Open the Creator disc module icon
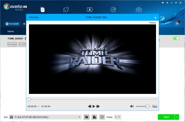The width and height of the screenshot is (185, 122). tap(113, 10)
